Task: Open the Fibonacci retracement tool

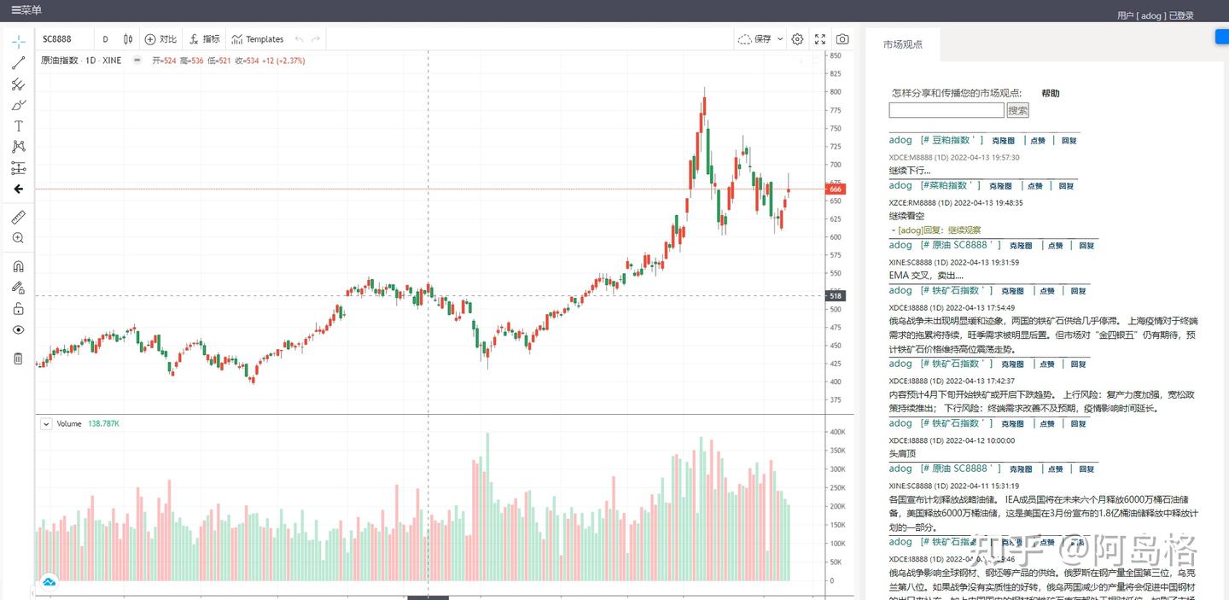Action: [x=19, y=84]
